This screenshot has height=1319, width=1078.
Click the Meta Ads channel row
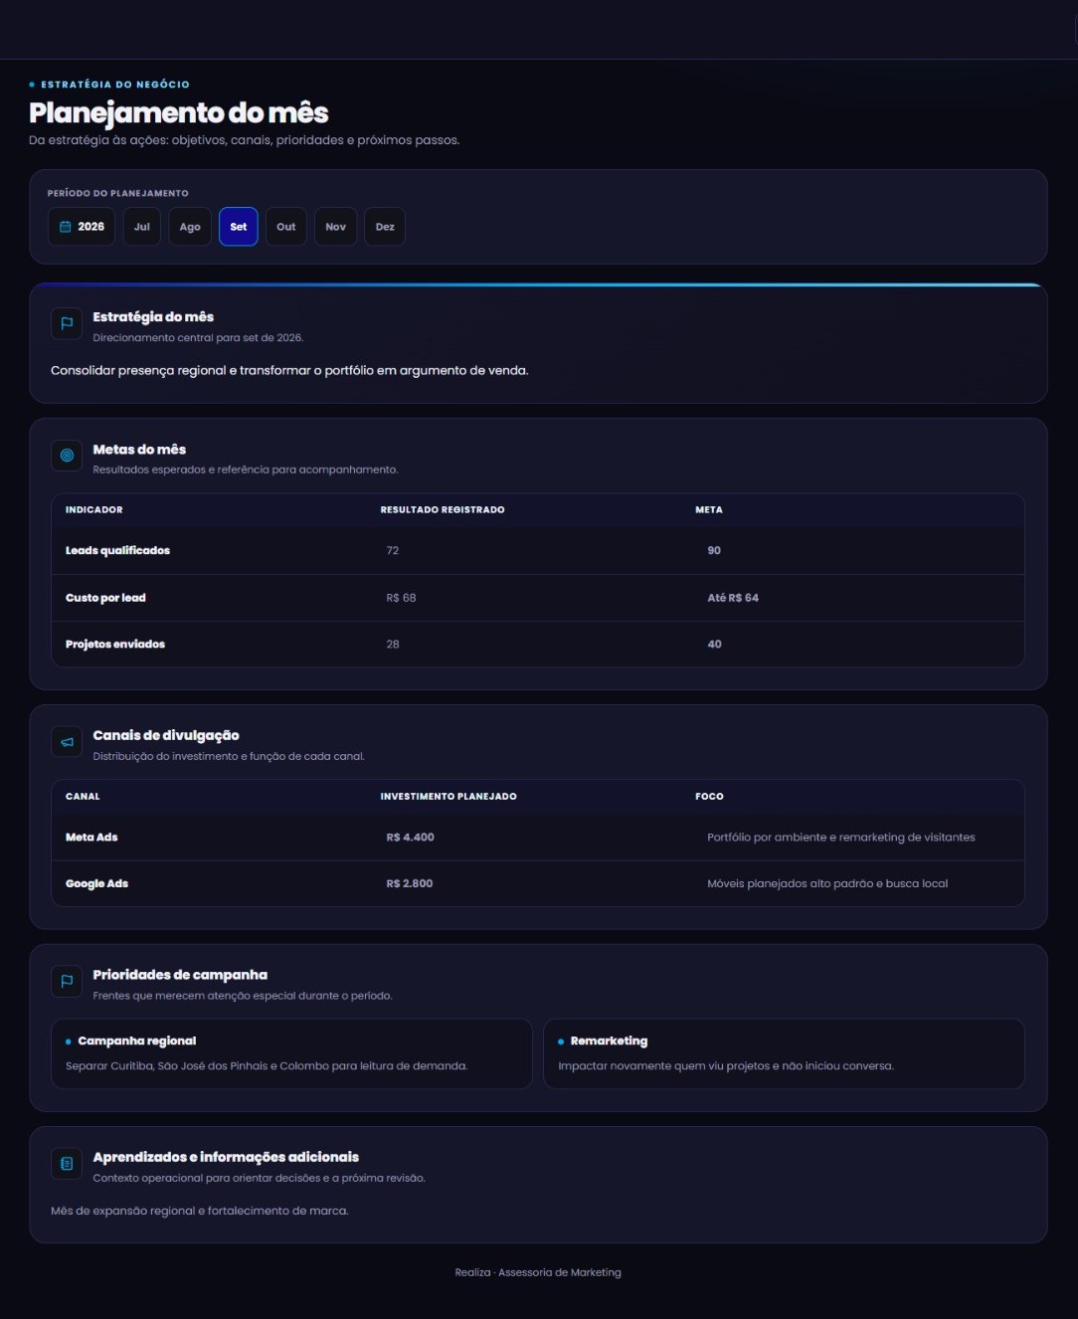tap(538, 838)
